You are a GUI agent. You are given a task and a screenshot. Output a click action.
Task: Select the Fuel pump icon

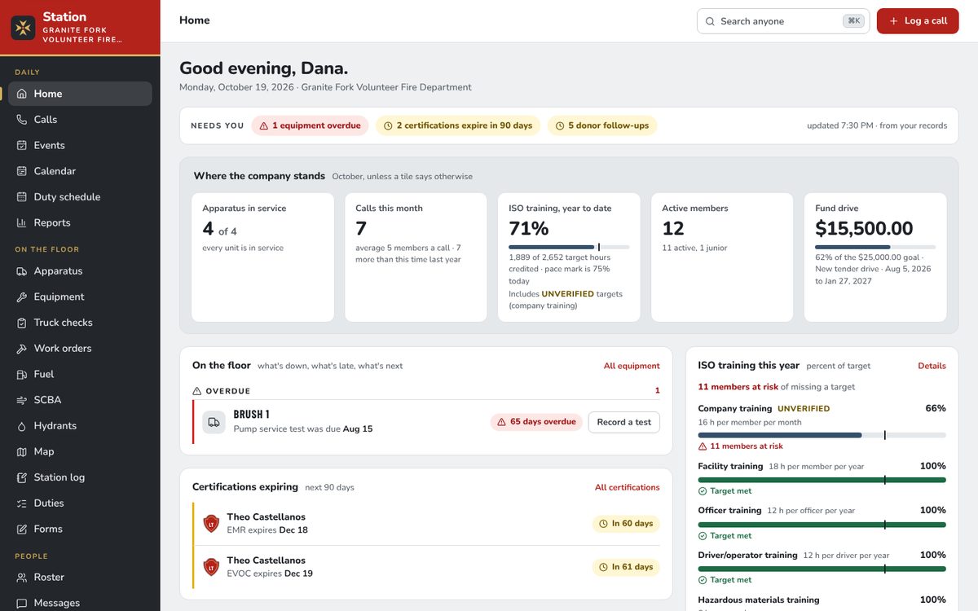point(22,375)
